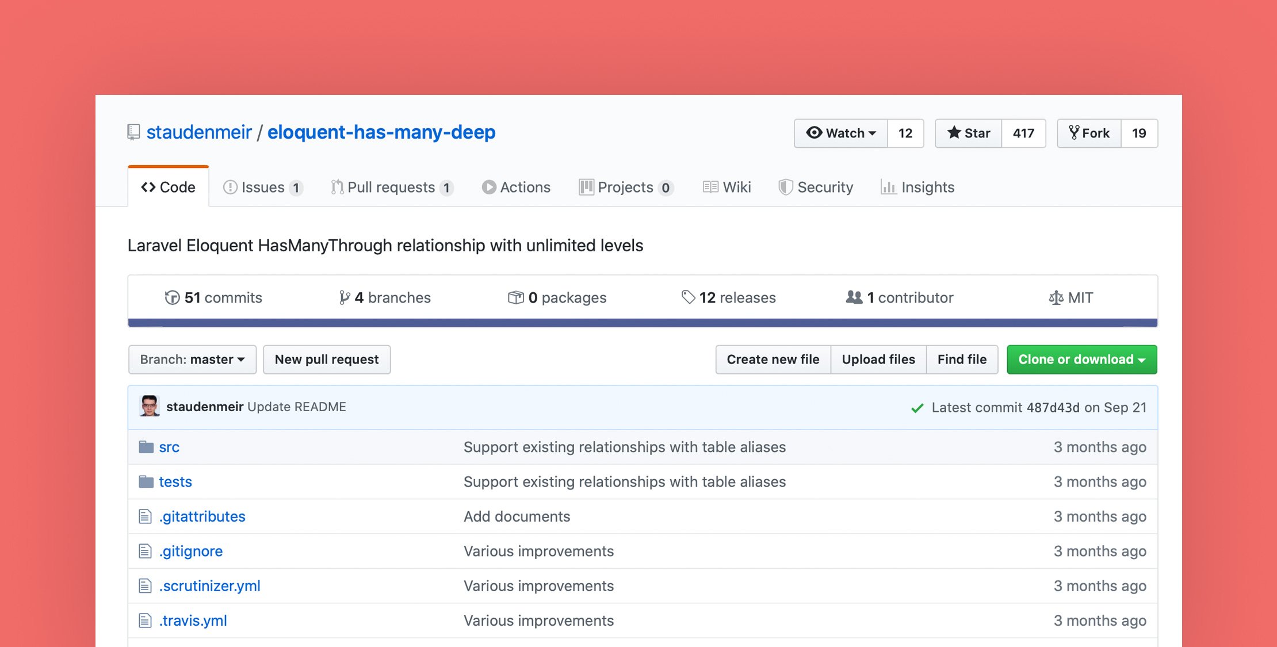This screenshot has height=647, width=1277.
Task: Click the branch icon next to 4 branches
Action: point(344,298)
